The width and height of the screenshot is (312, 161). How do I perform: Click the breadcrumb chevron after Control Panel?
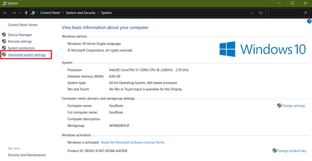[63, 13]
